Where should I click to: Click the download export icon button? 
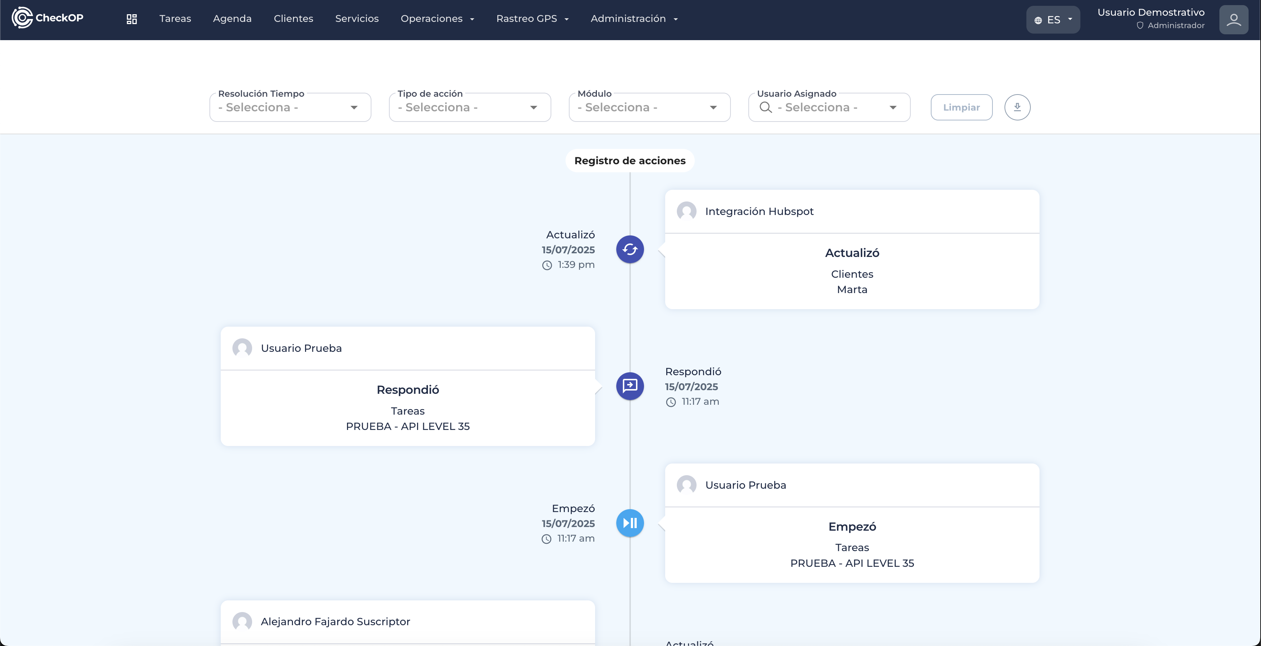(1017, 107)
